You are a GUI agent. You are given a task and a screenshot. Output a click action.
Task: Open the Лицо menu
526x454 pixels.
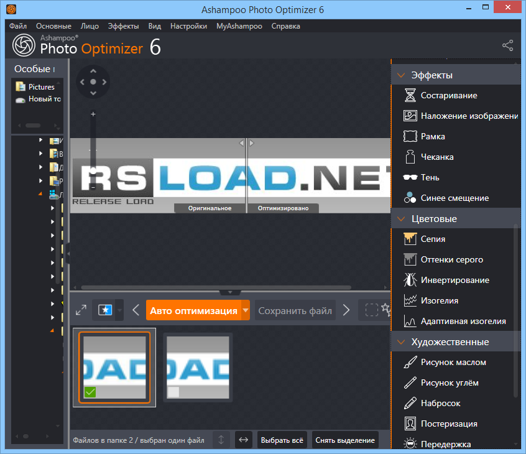[90, 26]
